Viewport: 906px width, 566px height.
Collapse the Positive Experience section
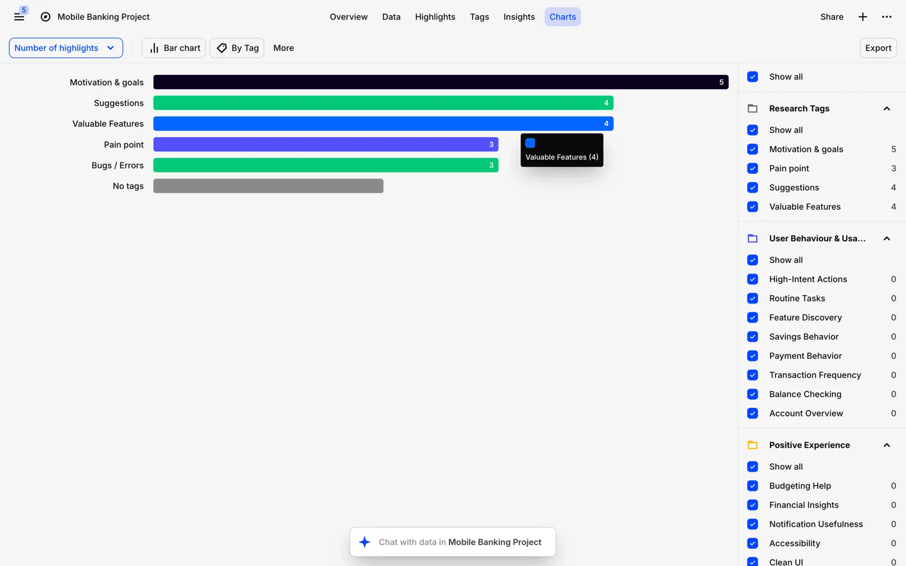click(887, 445)
